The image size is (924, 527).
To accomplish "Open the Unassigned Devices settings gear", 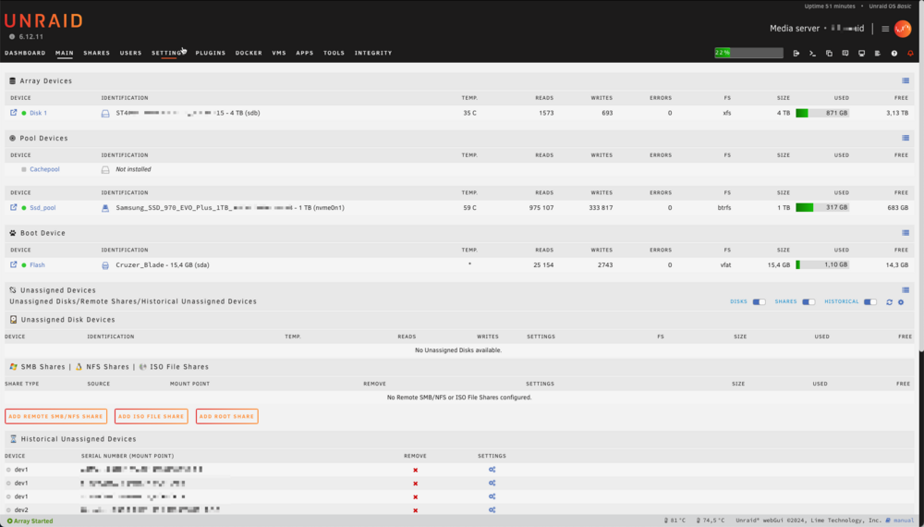I will [901, 301].
